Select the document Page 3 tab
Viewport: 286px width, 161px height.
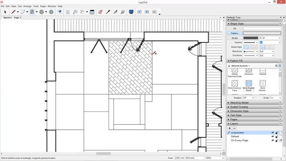(12, 18)
